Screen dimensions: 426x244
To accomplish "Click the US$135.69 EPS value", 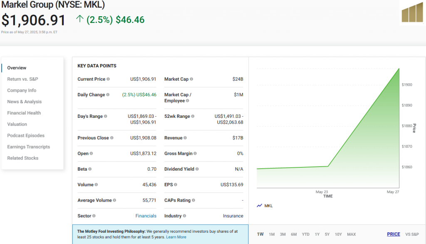I will pos(232,185).
